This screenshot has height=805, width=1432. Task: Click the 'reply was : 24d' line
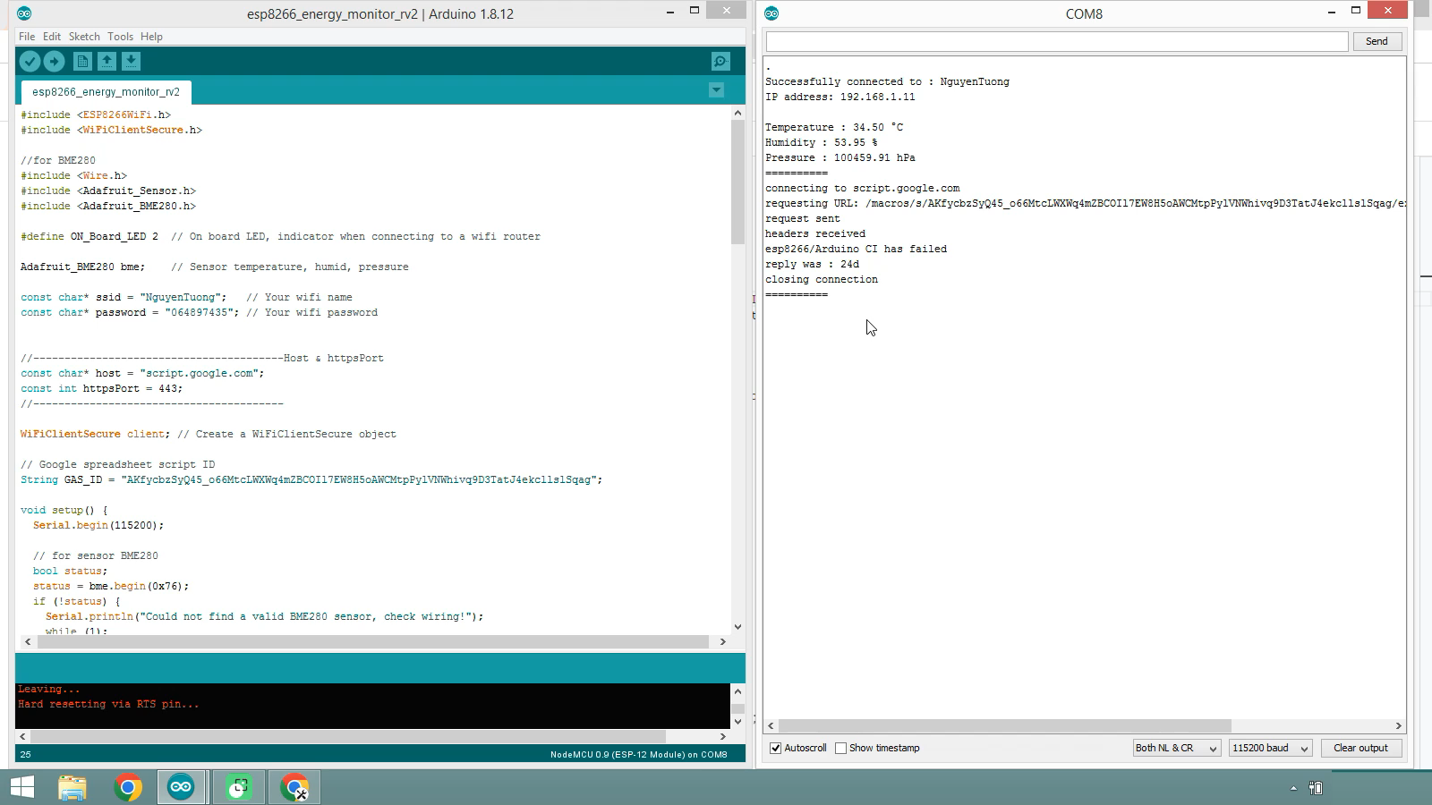click(x=812, y=264)
